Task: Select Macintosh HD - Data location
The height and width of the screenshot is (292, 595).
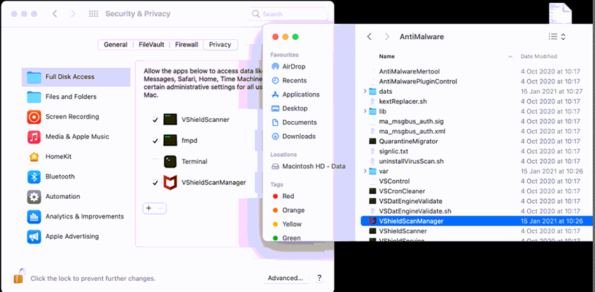Action: click(x=314, y=167)
